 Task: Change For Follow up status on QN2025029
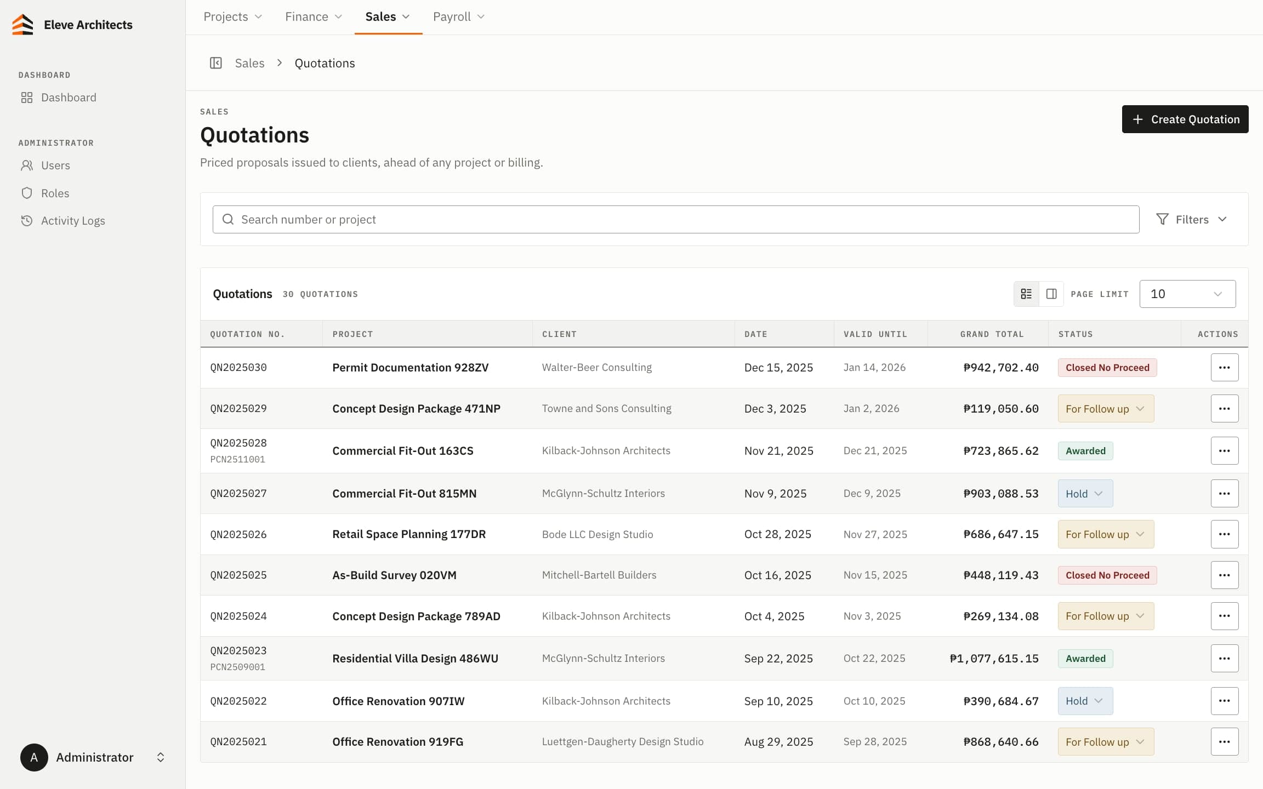1106,409
